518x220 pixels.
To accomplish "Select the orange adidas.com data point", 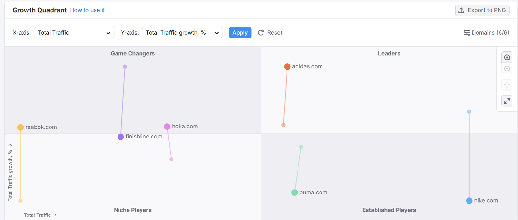I will (x=287, y=67).
